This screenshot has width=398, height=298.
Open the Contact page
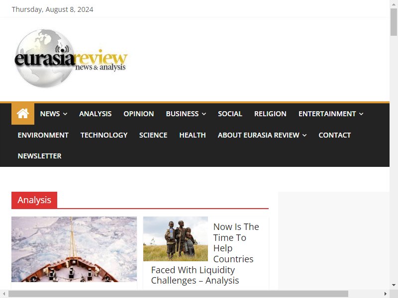[334, 135]
